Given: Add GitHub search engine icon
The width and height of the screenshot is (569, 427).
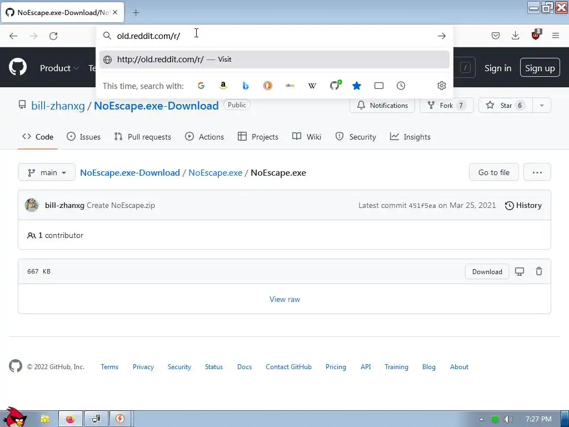Looking at the screenshot, I should [335, 85].
